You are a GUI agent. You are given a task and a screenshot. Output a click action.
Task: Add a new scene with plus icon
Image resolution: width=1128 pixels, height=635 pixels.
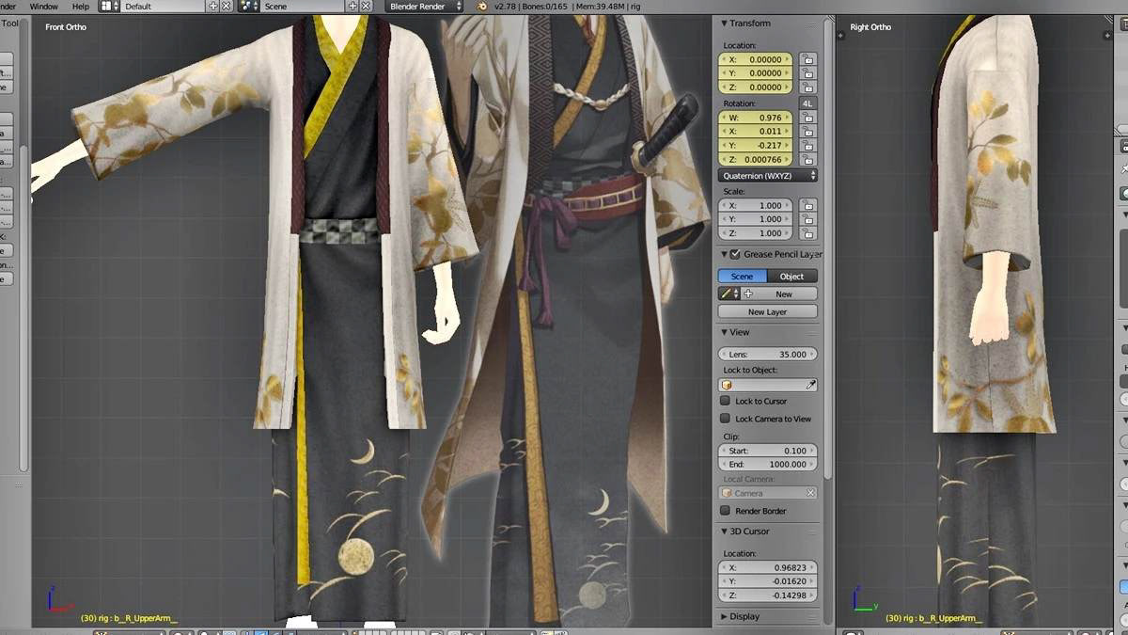(x=353, y=6)
